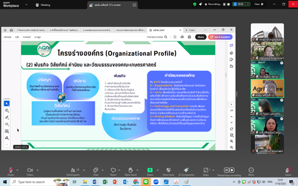Expand the audio options arrow
This screenshot has width=298, height=186.
click(17, 170)
